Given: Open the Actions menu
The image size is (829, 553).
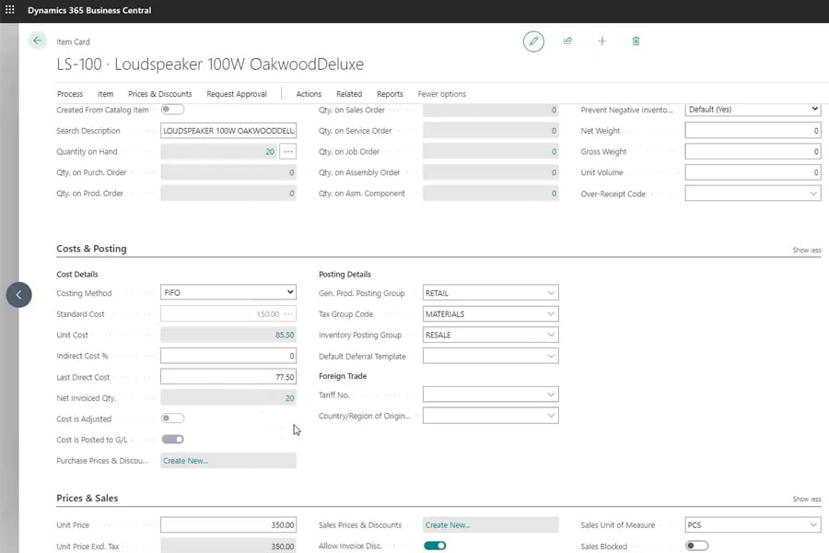Looking at the screenshot, I should (309, 94).
